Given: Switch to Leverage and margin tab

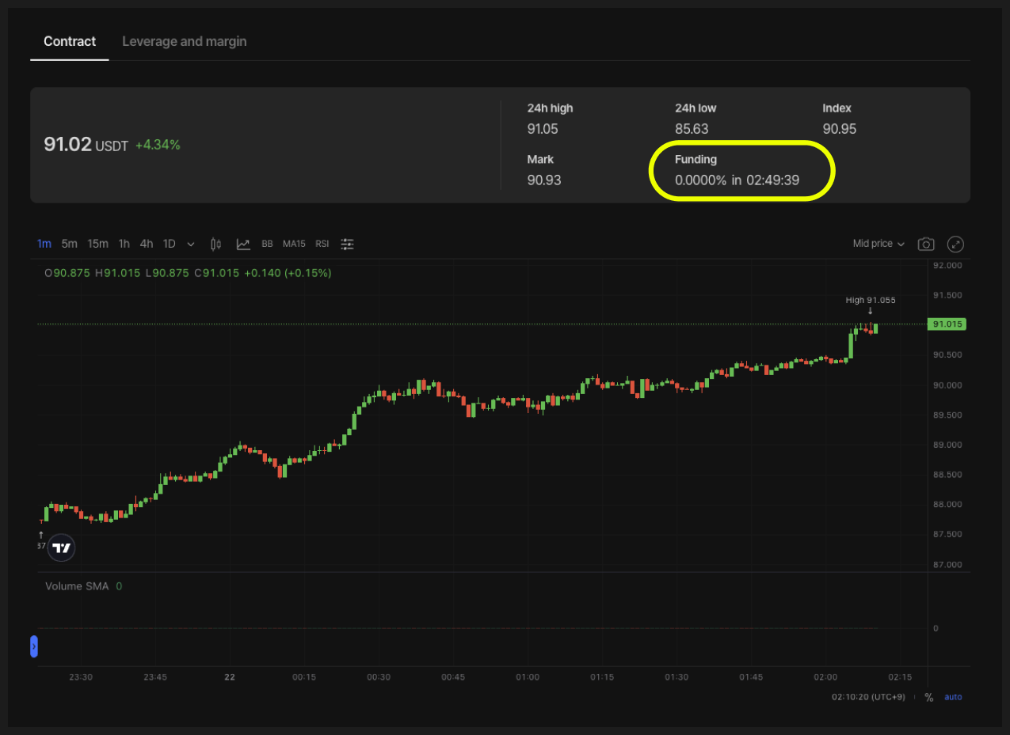Looking at the screenshot, I should (185, 41).
